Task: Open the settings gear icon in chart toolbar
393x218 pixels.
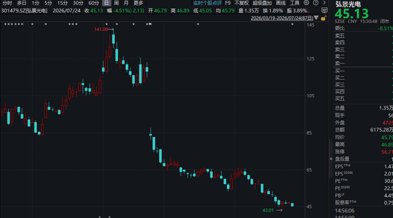Action: coord(307,3)
